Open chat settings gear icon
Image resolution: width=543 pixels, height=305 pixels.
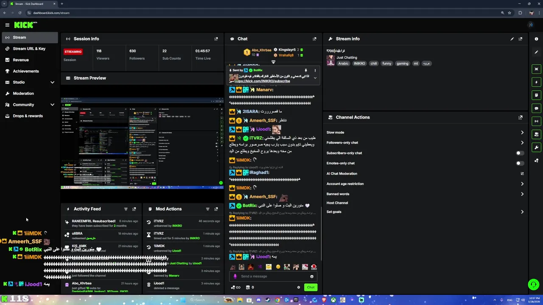coord(299,287)
